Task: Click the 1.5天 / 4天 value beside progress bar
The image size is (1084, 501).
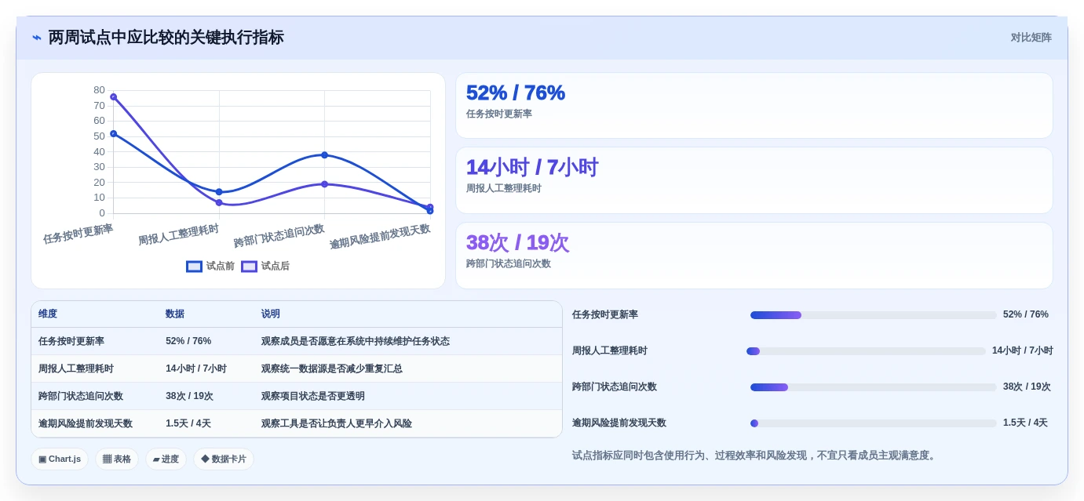Action: pyautogui.click(x=1025, y=423)
